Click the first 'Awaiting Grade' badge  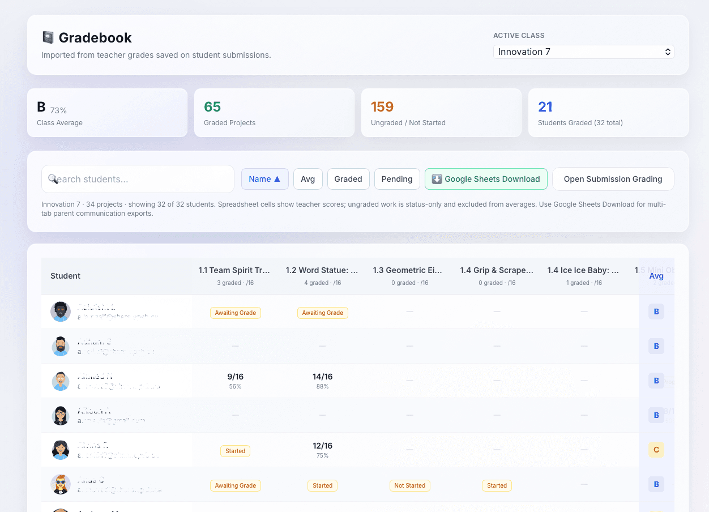(235, 313)
